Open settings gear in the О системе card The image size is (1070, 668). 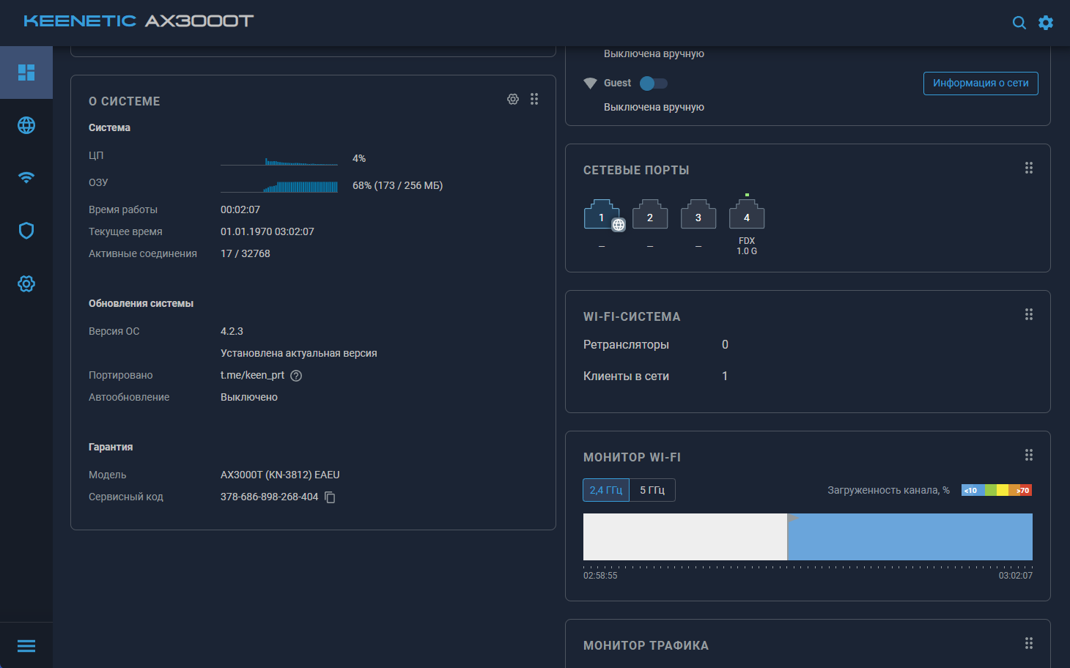[x=513, y=99]
